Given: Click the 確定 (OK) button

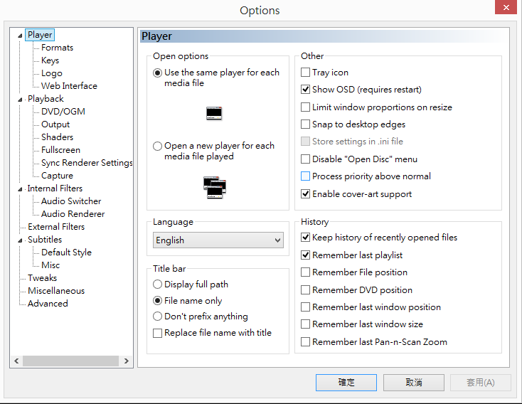Looking at the screenshot, I should (346, 383).
